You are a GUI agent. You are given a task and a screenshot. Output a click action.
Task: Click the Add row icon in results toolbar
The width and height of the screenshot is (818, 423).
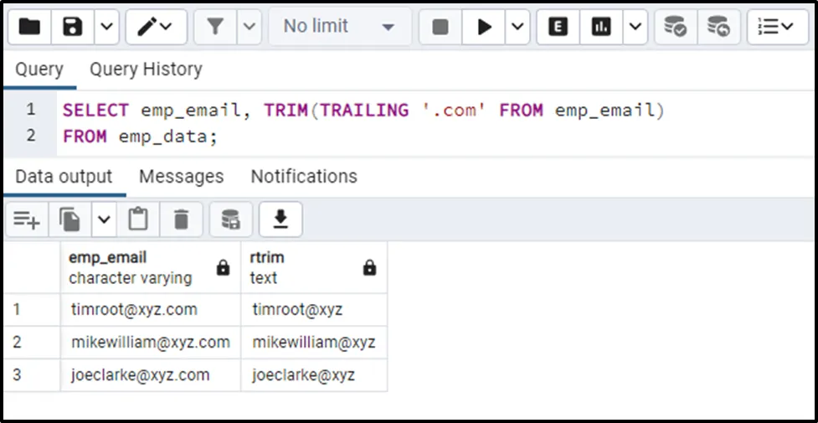[x=26, y=219]
